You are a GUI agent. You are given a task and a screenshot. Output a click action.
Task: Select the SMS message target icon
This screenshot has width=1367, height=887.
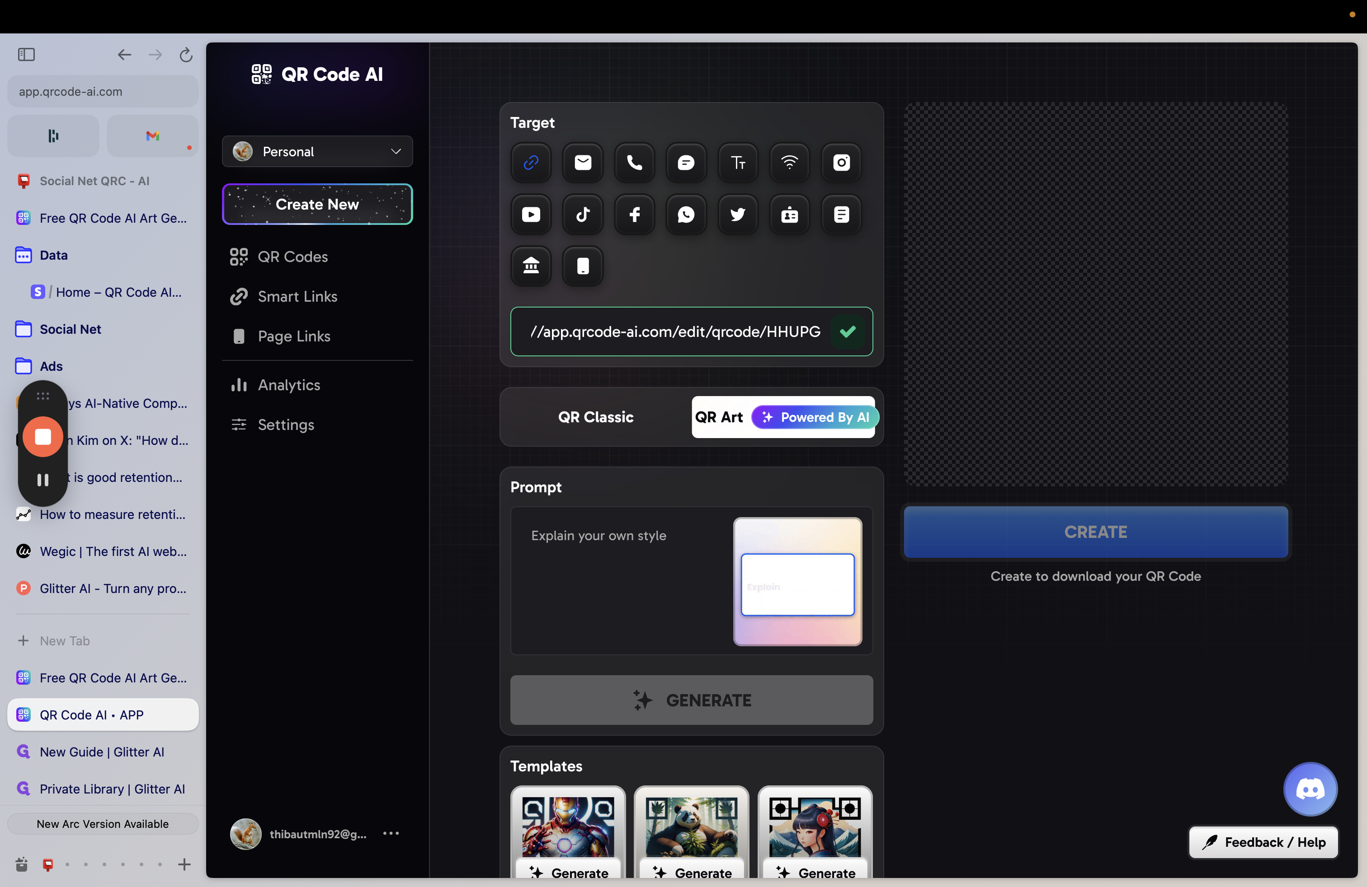(686, 163)
